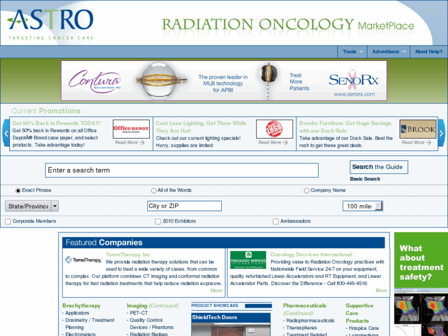Viewport: 448px width, 336px height.
Task: Open Oncology Services International company link
Action: [x=311, y=255]
